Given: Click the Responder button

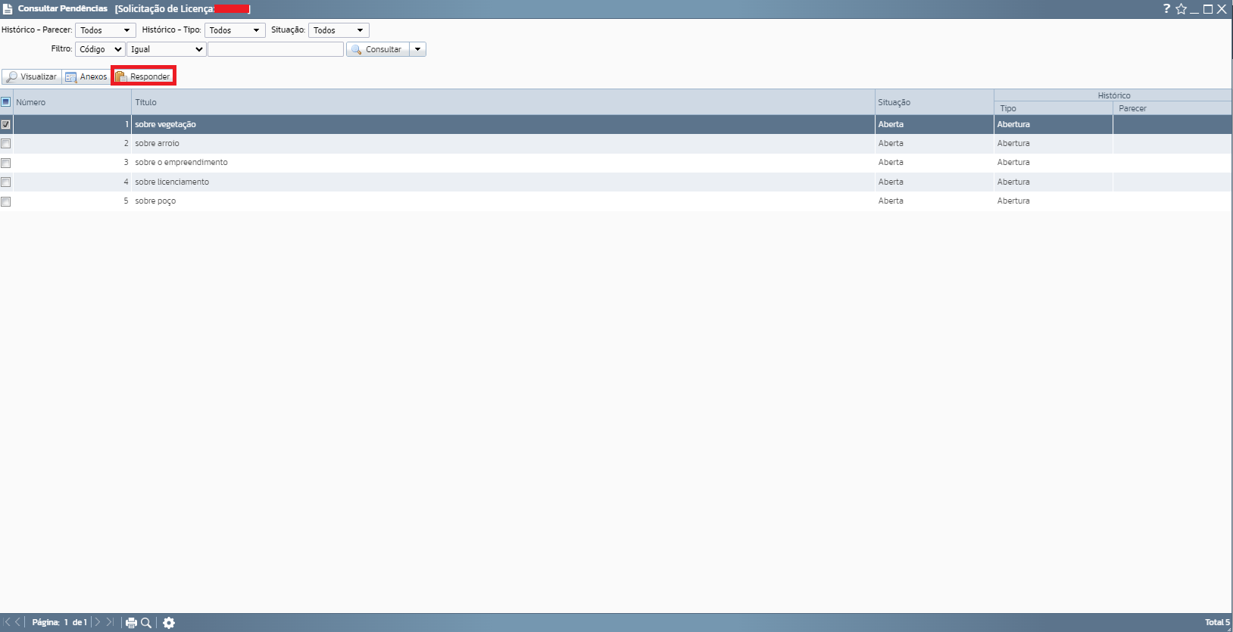Looking at the screenshot, I should click(143, 76).
